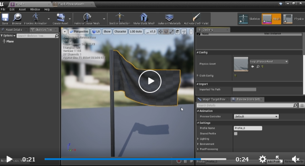305x166 pixels.
Task: Open the viewport options dropdown arrow
Action: [65, 31]
